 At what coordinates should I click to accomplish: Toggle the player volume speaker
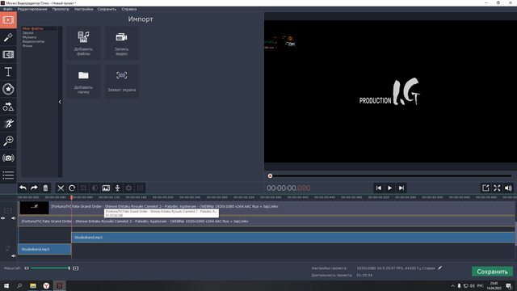pos(508,188)
